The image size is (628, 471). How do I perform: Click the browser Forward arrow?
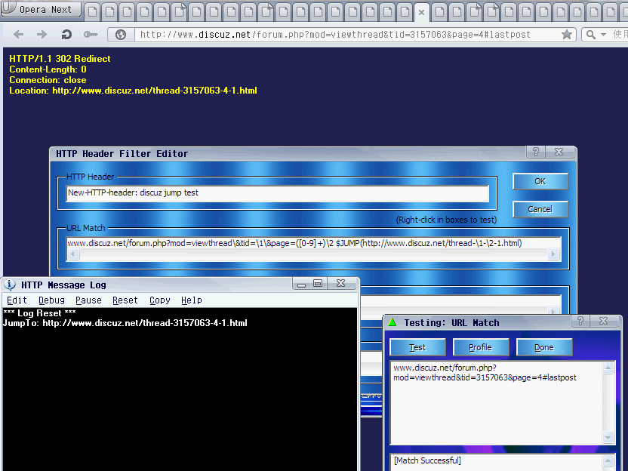coord(42,35)
